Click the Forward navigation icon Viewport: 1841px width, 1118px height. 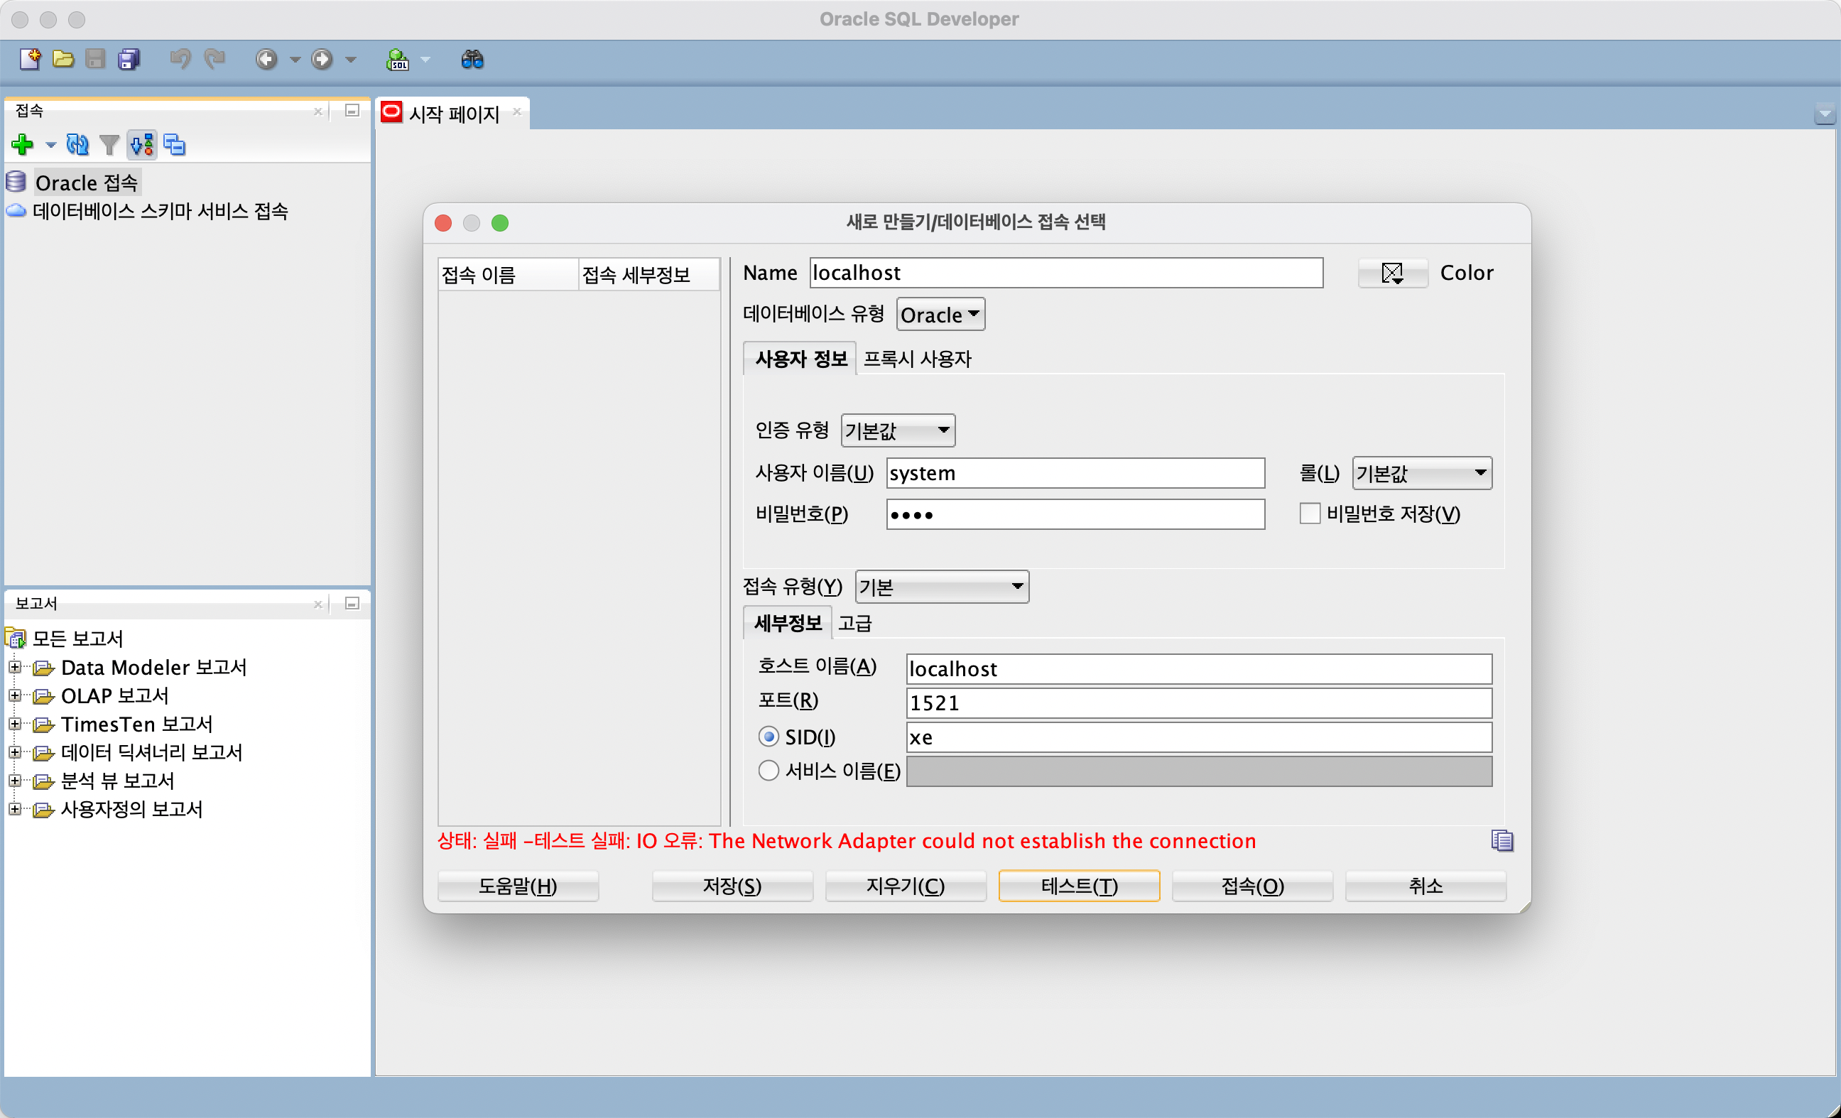(x=322, y=58)
